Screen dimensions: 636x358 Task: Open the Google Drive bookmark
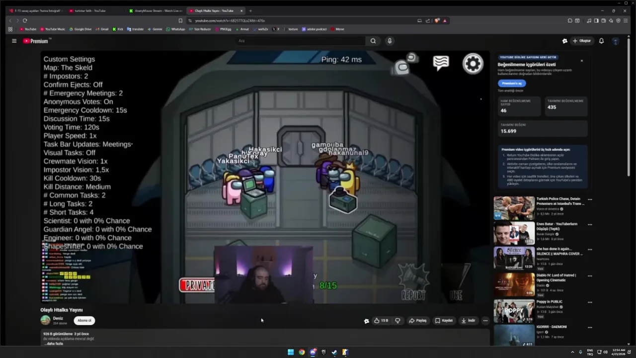(80, 29)
